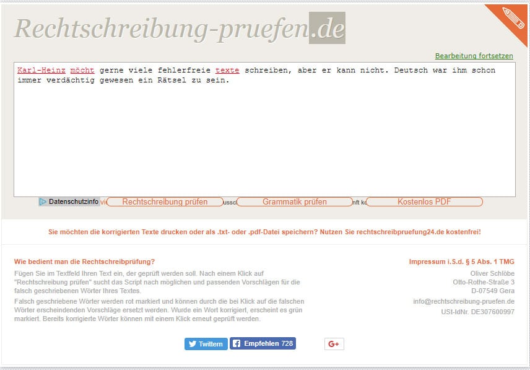Open the Bearbeitung fortsetzen link
The image size is (530, 370).
coord(474,56)
